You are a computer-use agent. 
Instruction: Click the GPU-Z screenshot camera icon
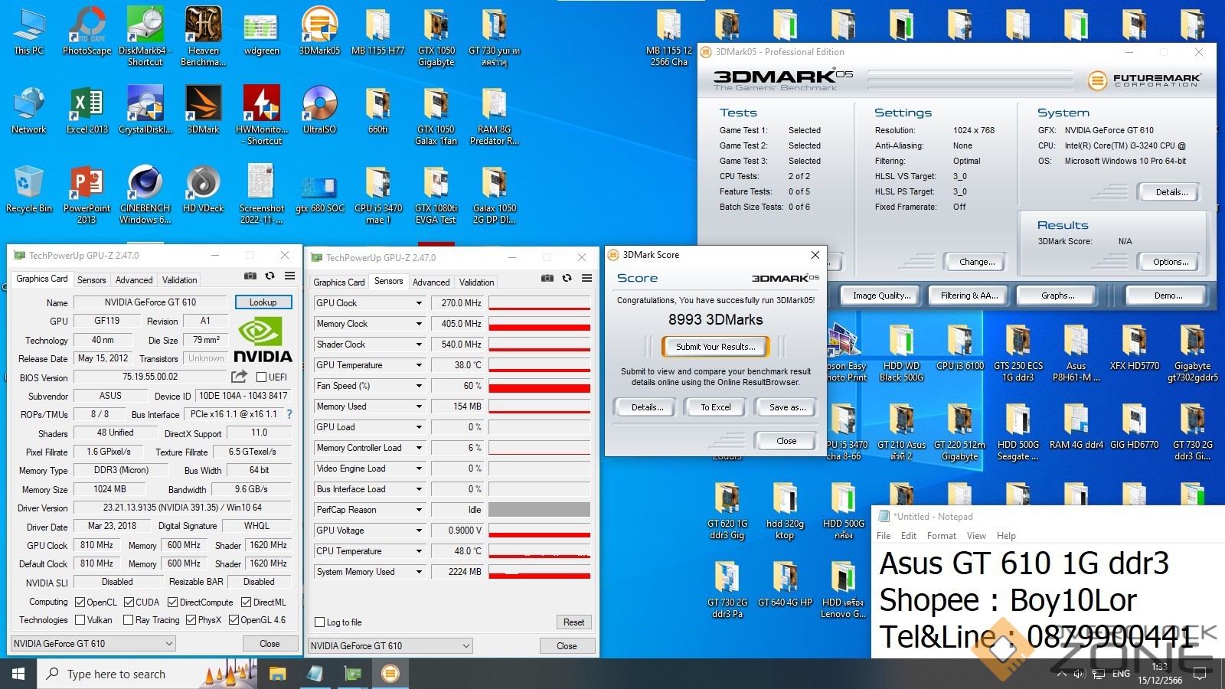pyautogui.click(x=250, y=276)
